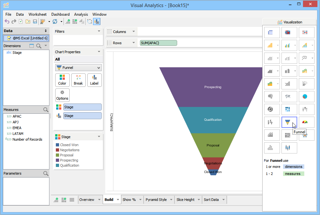Pick the pie chart visualization icon
Viewport: 320px width, 215px height.
[306, 96]
